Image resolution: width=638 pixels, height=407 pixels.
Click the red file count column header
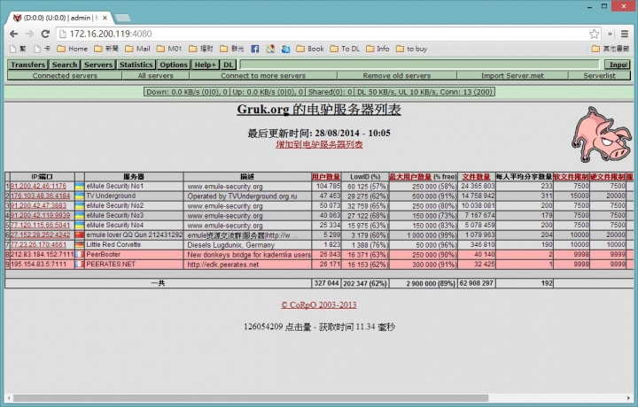[476, 177]
